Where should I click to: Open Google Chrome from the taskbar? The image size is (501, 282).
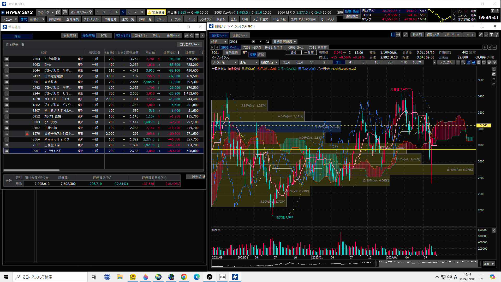[x=184, y=277]
